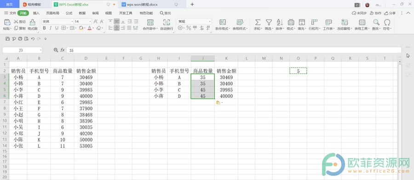Click the Cut (剪切) scissors button

pos(20,22)
